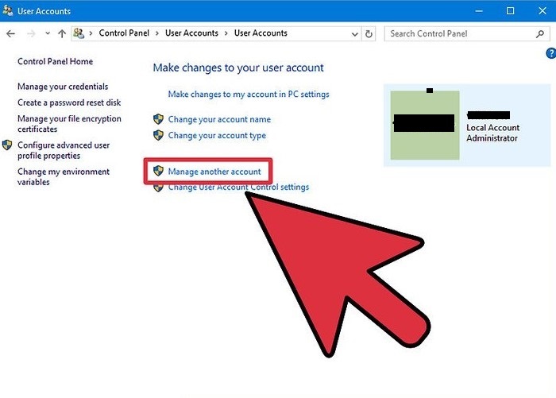Open Configure advanced user profile properties
The image size is (556, 398).
coord(64,150)
